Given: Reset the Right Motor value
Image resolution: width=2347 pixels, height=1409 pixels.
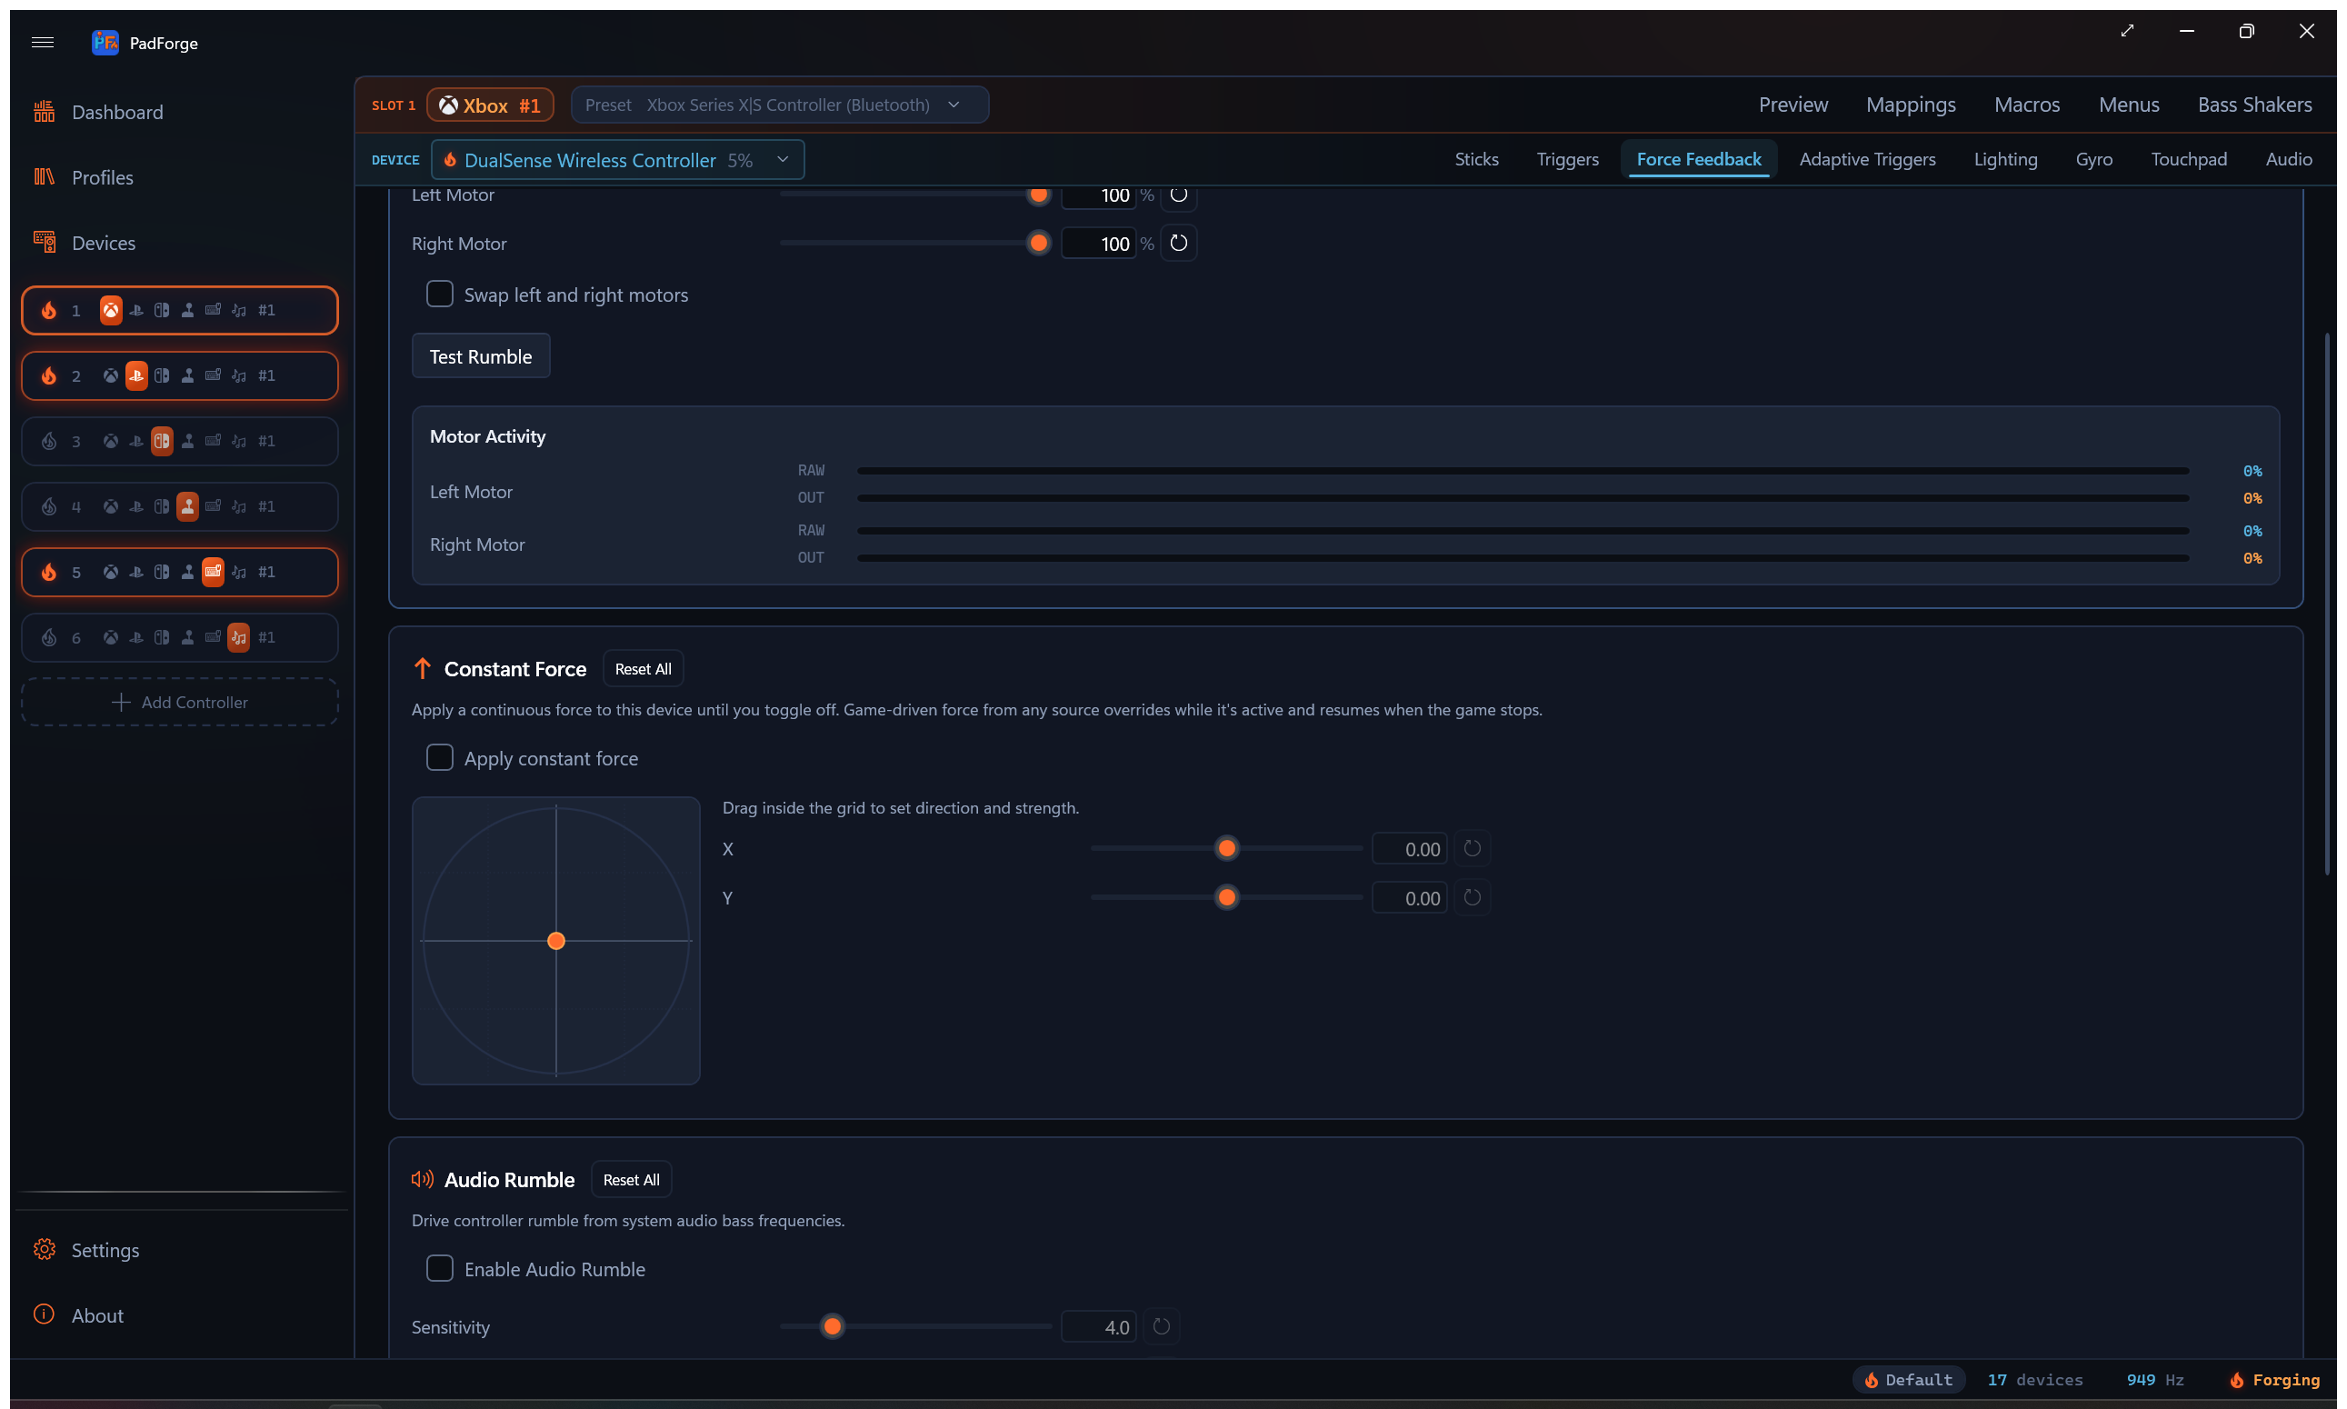Looking at the screenshot, I should tap(1178, 243).
